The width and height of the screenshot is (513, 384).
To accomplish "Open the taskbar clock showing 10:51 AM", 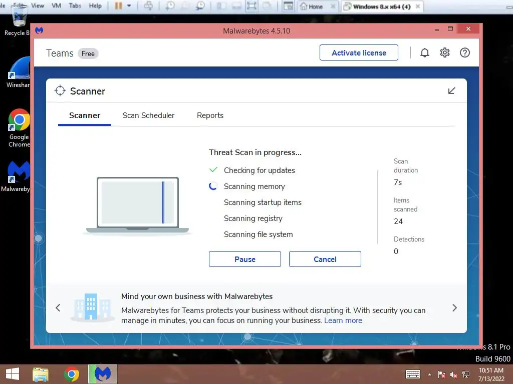I will [491, 374].
